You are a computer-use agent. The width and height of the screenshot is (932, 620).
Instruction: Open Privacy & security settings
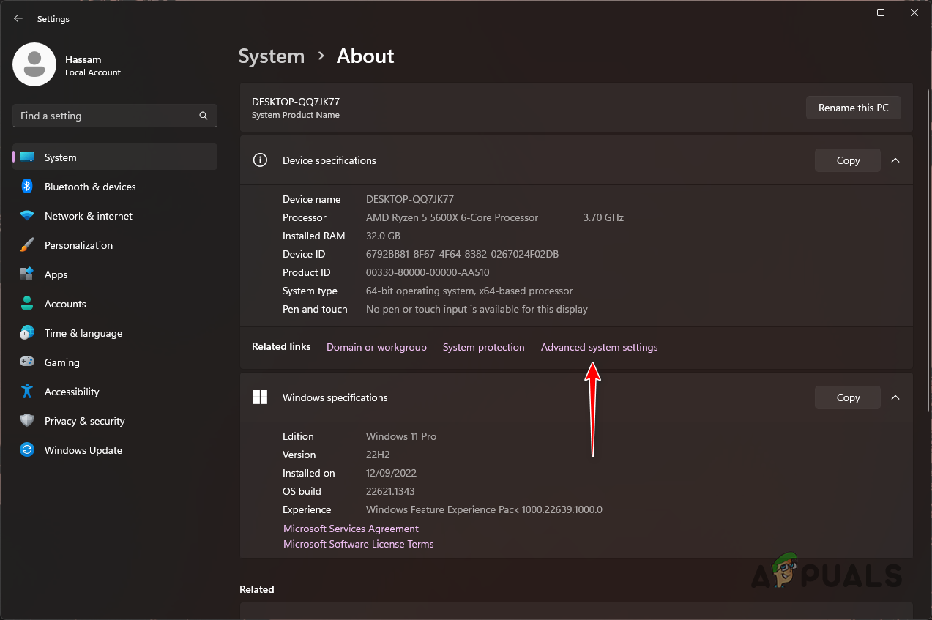tap(84, 421)
